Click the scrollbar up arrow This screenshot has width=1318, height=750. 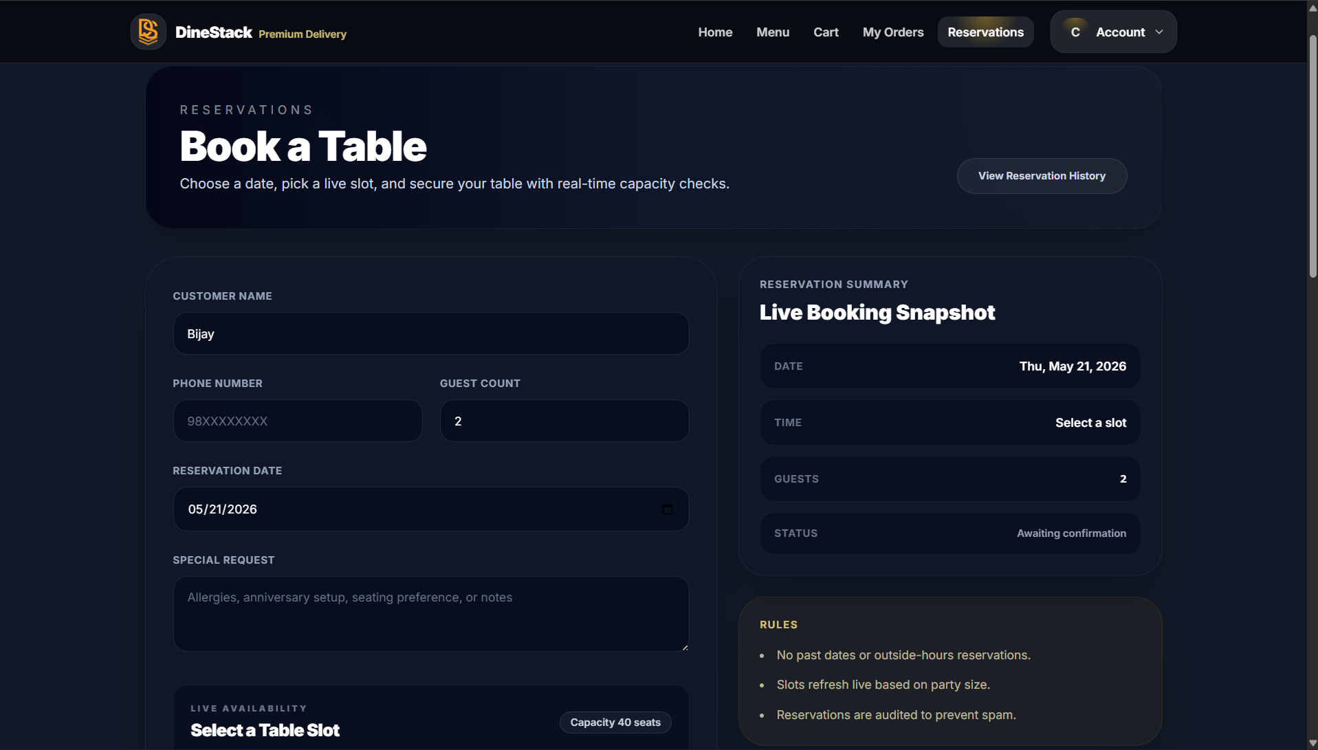(1312, 8)
